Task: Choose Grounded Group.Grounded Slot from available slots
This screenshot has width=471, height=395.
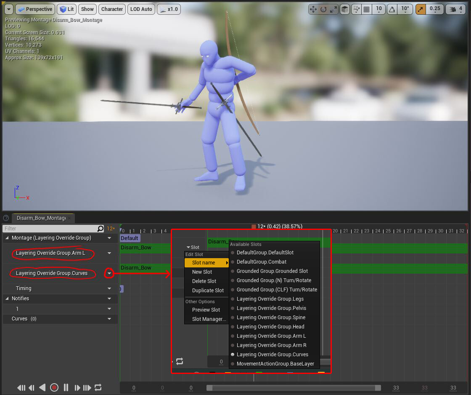Action: [x=272, y=271]
